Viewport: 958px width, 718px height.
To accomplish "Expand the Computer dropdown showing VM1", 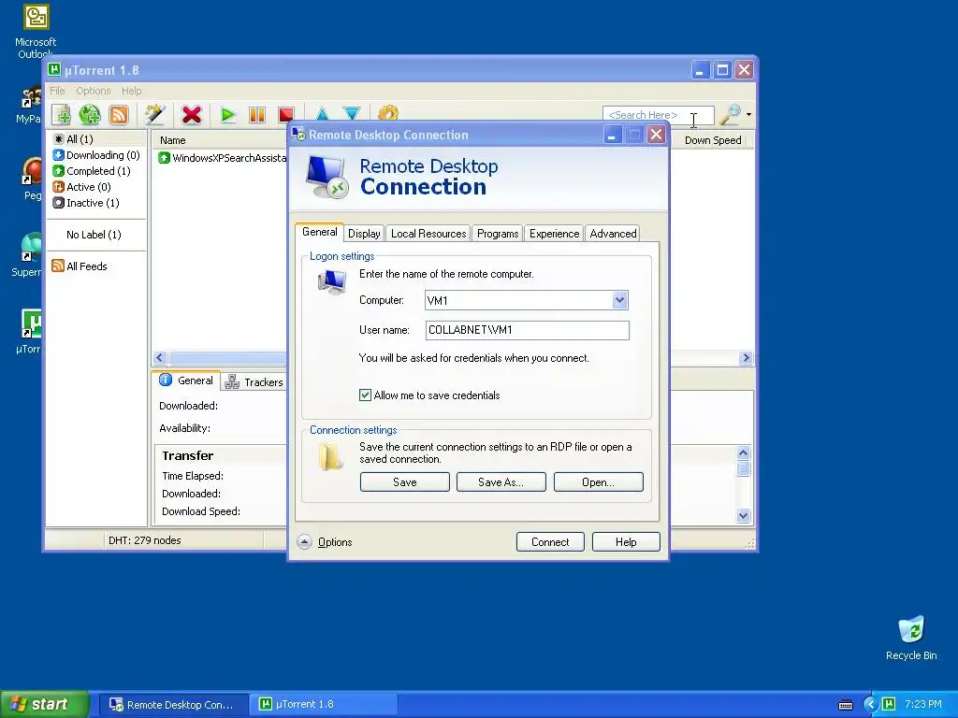I will (619, 300).
